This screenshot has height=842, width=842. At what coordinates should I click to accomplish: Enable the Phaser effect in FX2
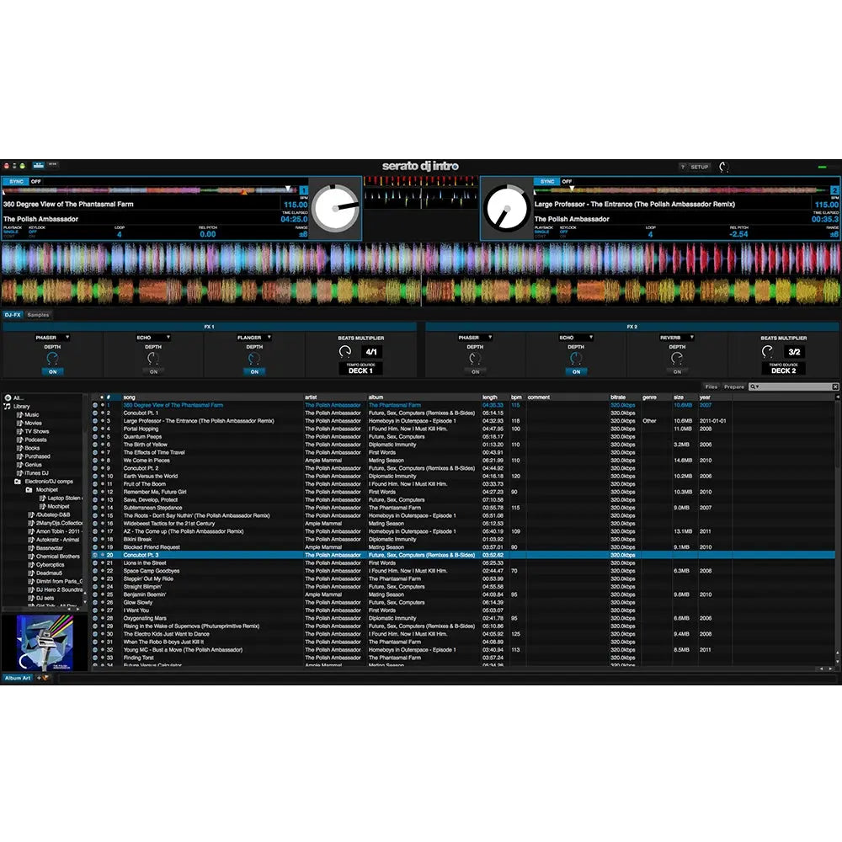475,371
